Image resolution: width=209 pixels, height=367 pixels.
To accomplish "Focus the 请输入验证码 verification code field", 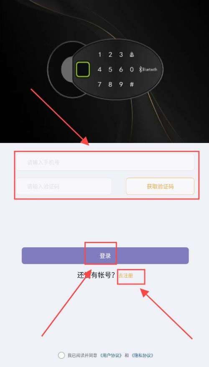I will click(x=64, y=186).
